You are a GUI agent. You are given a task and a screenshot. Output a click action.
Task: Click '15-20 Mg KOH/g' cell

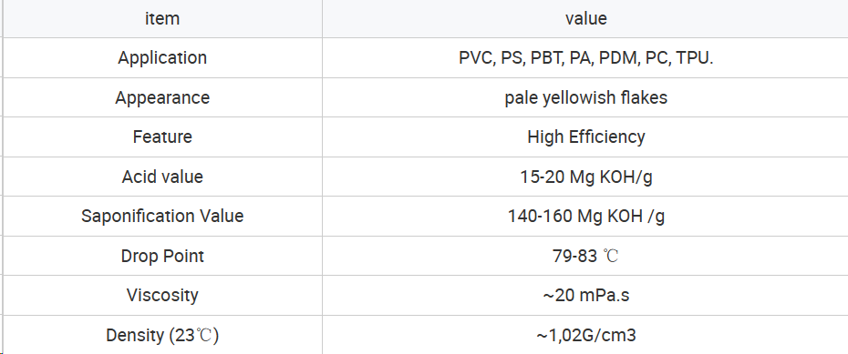click(x=586, y=177)
